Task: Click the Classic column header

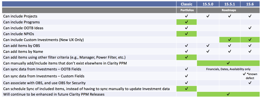Action: (x=187, y=4)
